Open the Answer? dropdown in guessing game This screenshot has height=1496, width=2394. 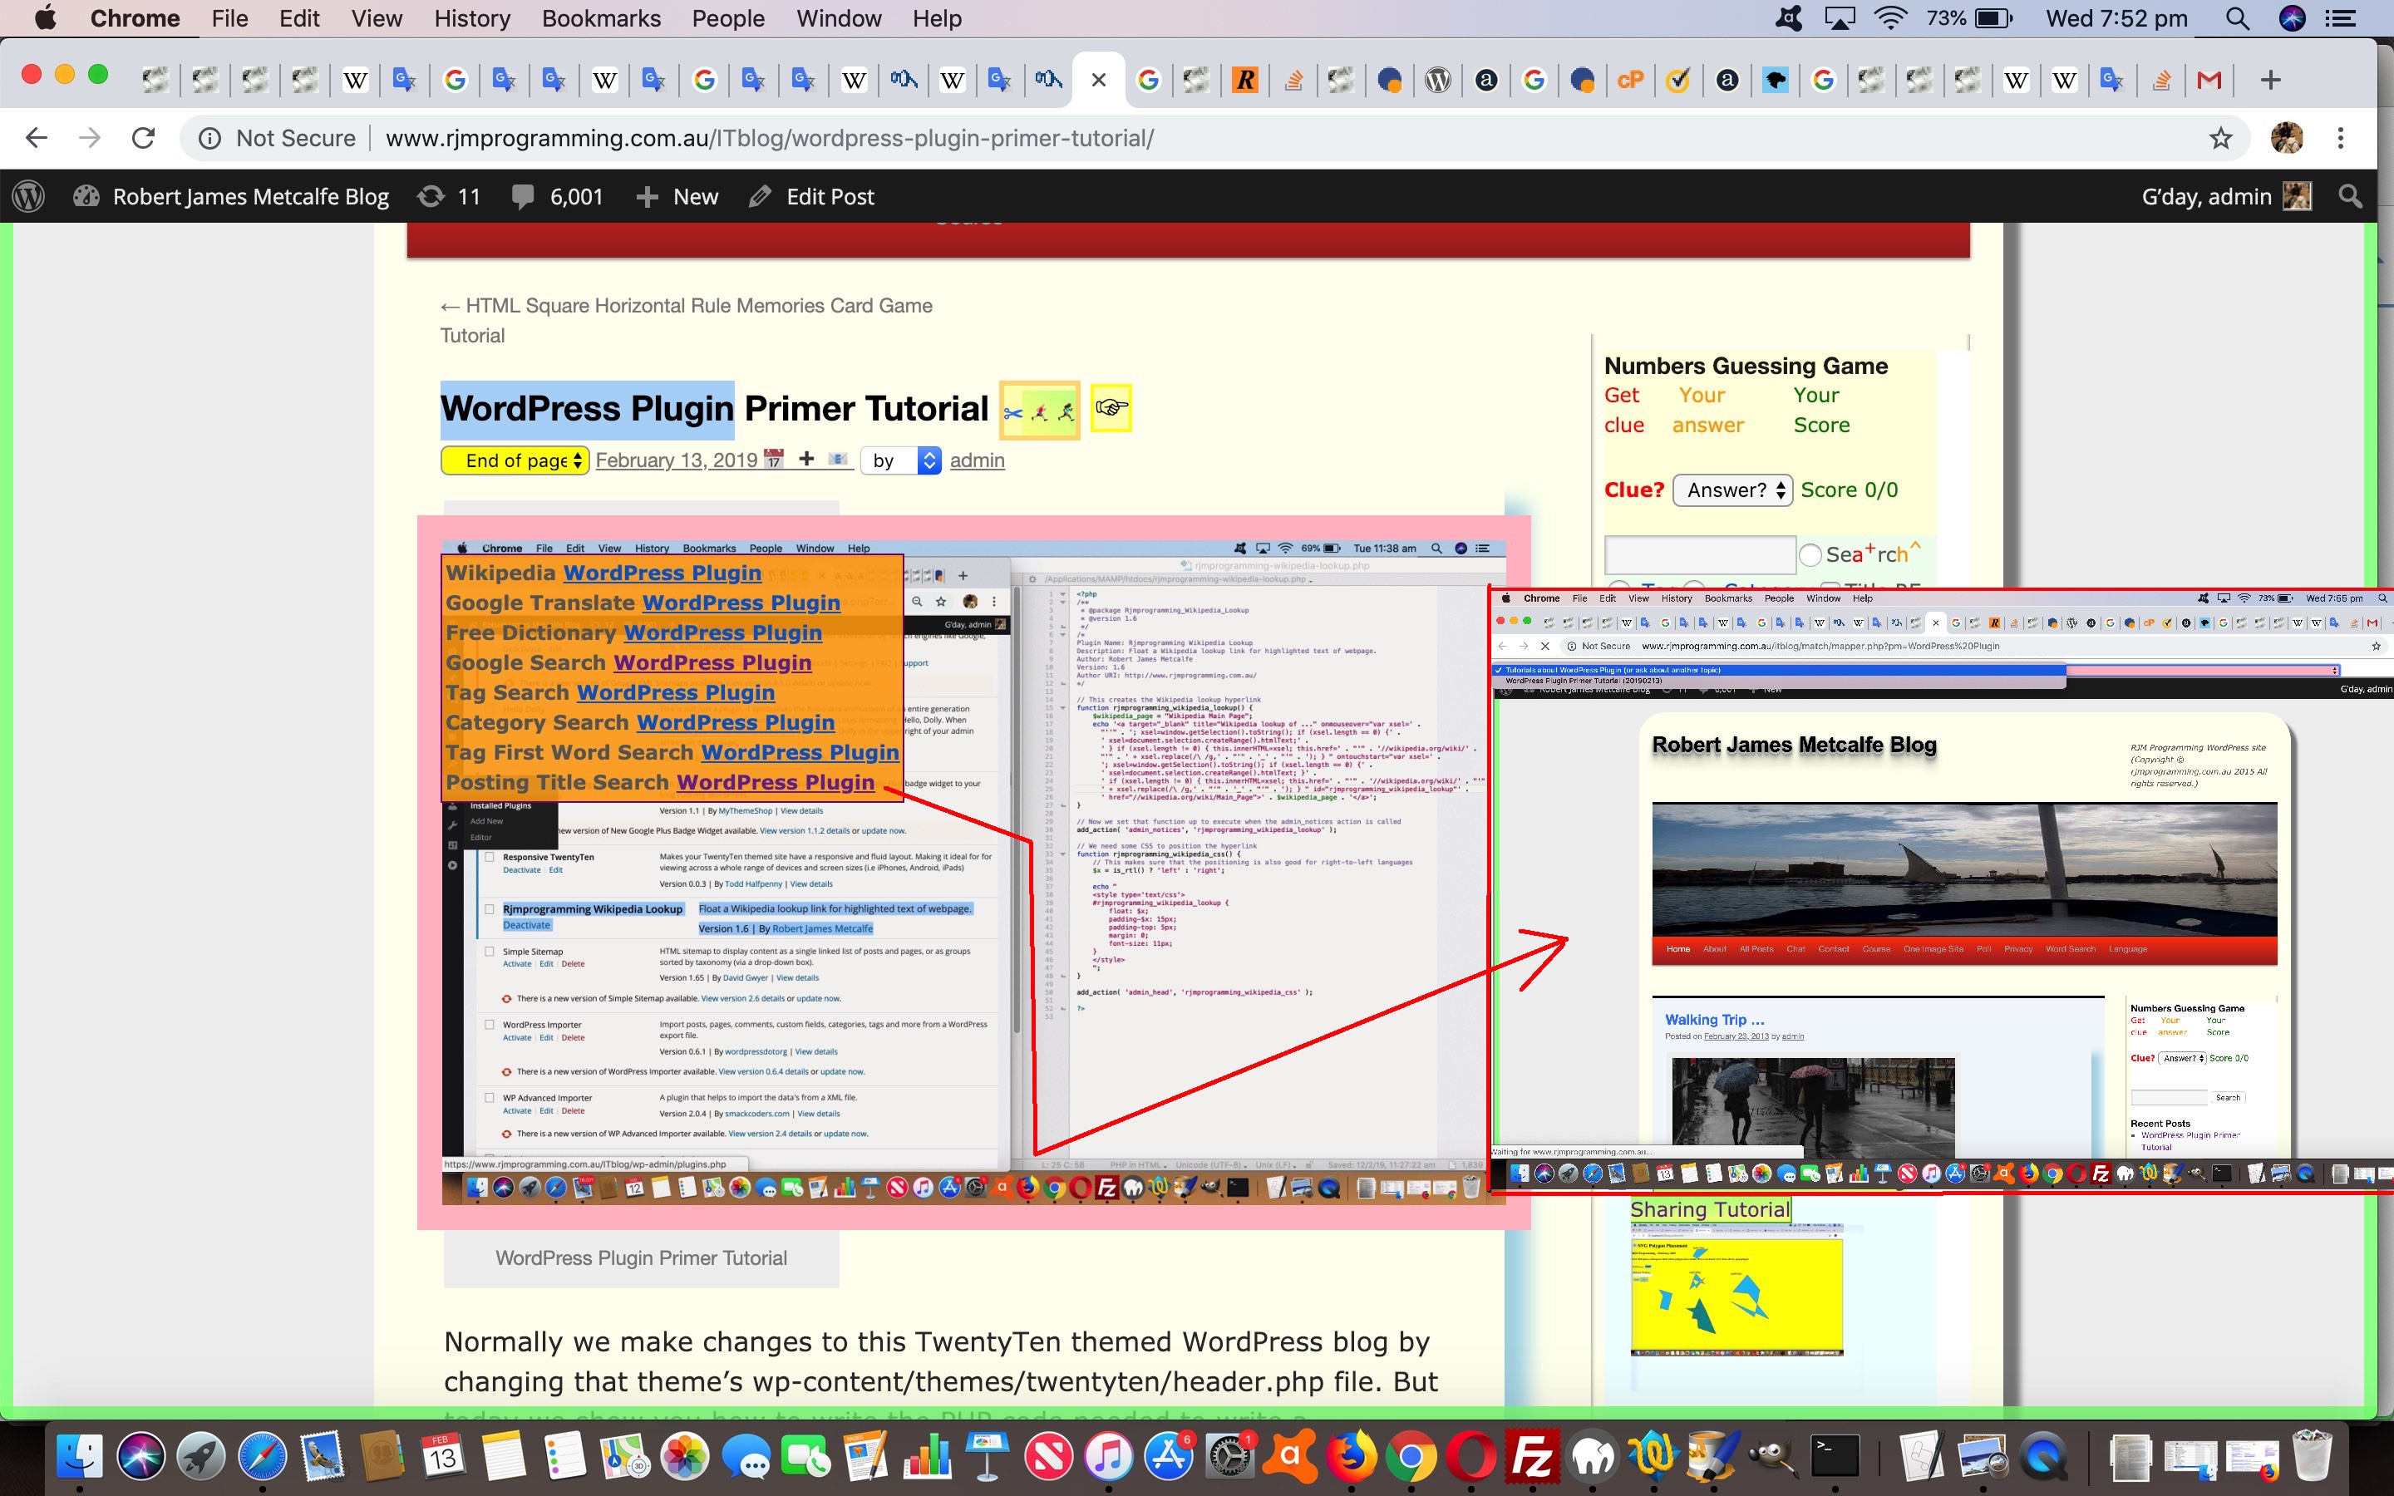1732,490
